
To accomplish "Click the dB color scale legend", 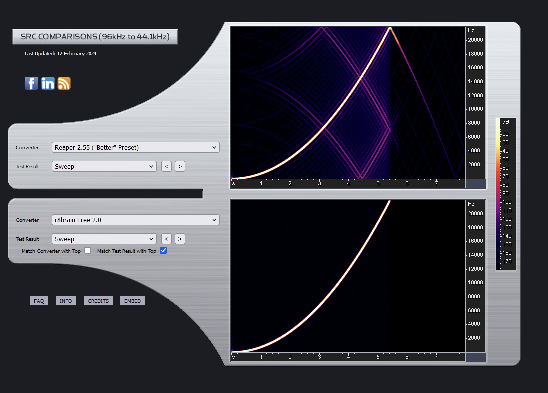I will (x=506, y=194).
